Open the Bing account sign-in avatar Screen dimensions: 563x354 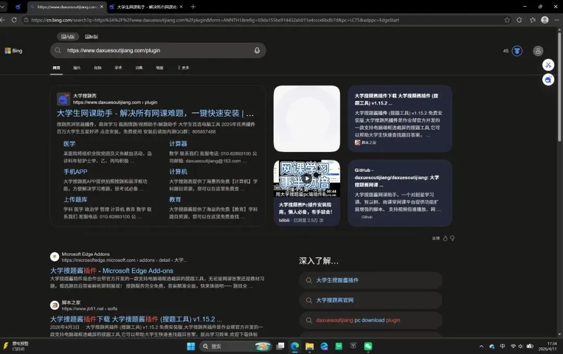tap(538, 51)
